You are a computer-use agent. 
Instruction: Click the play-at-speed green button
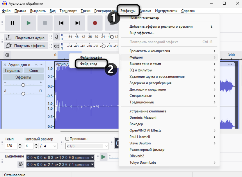[x=104, y=157]
